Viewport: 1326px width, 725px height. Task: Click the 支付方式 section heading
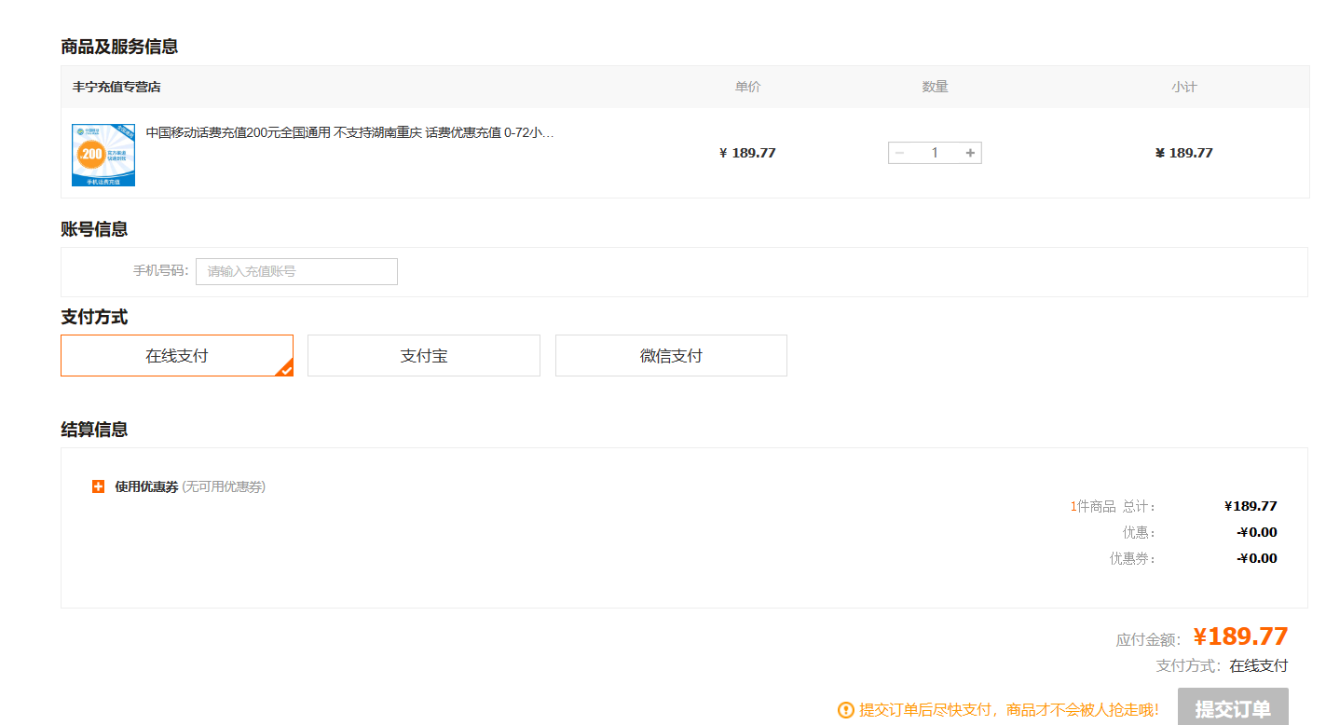(94, 318)
